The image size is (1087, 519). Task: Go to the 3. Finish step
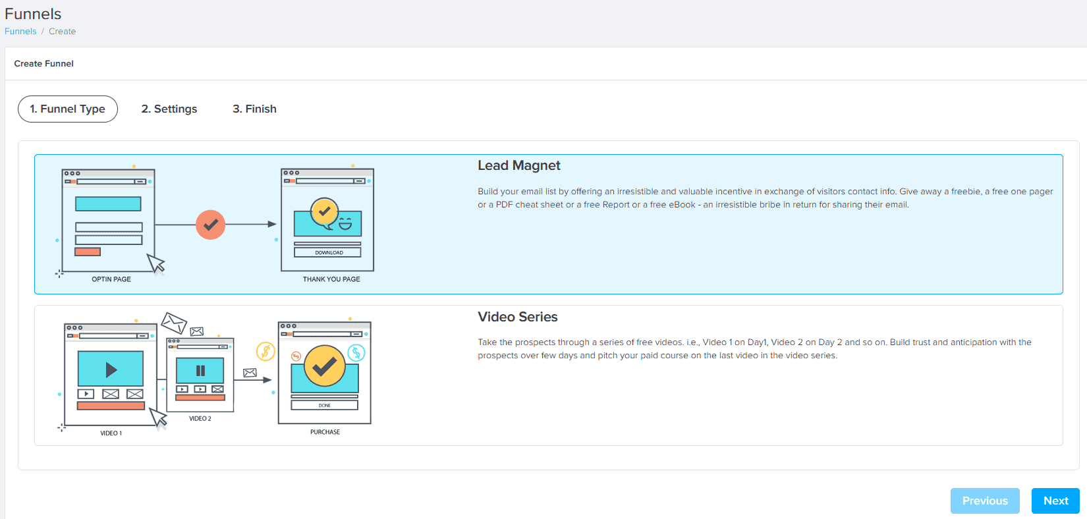[254, 109]
